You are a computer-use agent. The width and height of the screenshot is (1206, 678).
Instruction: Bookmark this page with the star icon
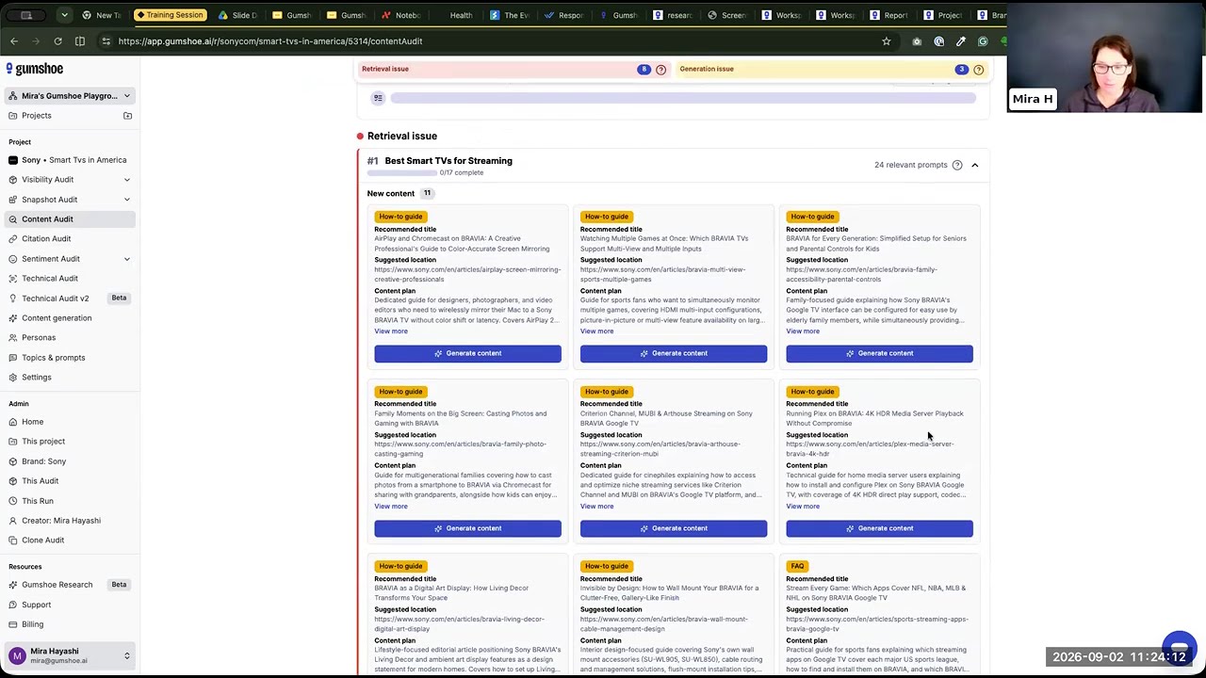pyautogui.click(x=886, y=41)
